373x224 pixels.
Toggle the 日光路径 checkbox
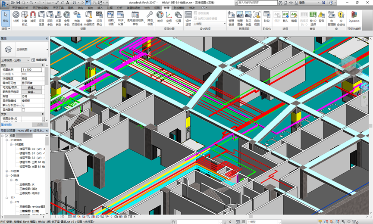pyautogui.click(x=23, y=110)
